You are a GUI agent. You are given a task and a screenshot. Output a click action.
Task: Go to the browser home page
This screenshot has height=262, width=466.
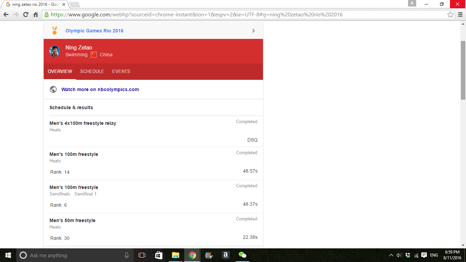[x=35, y=15]
